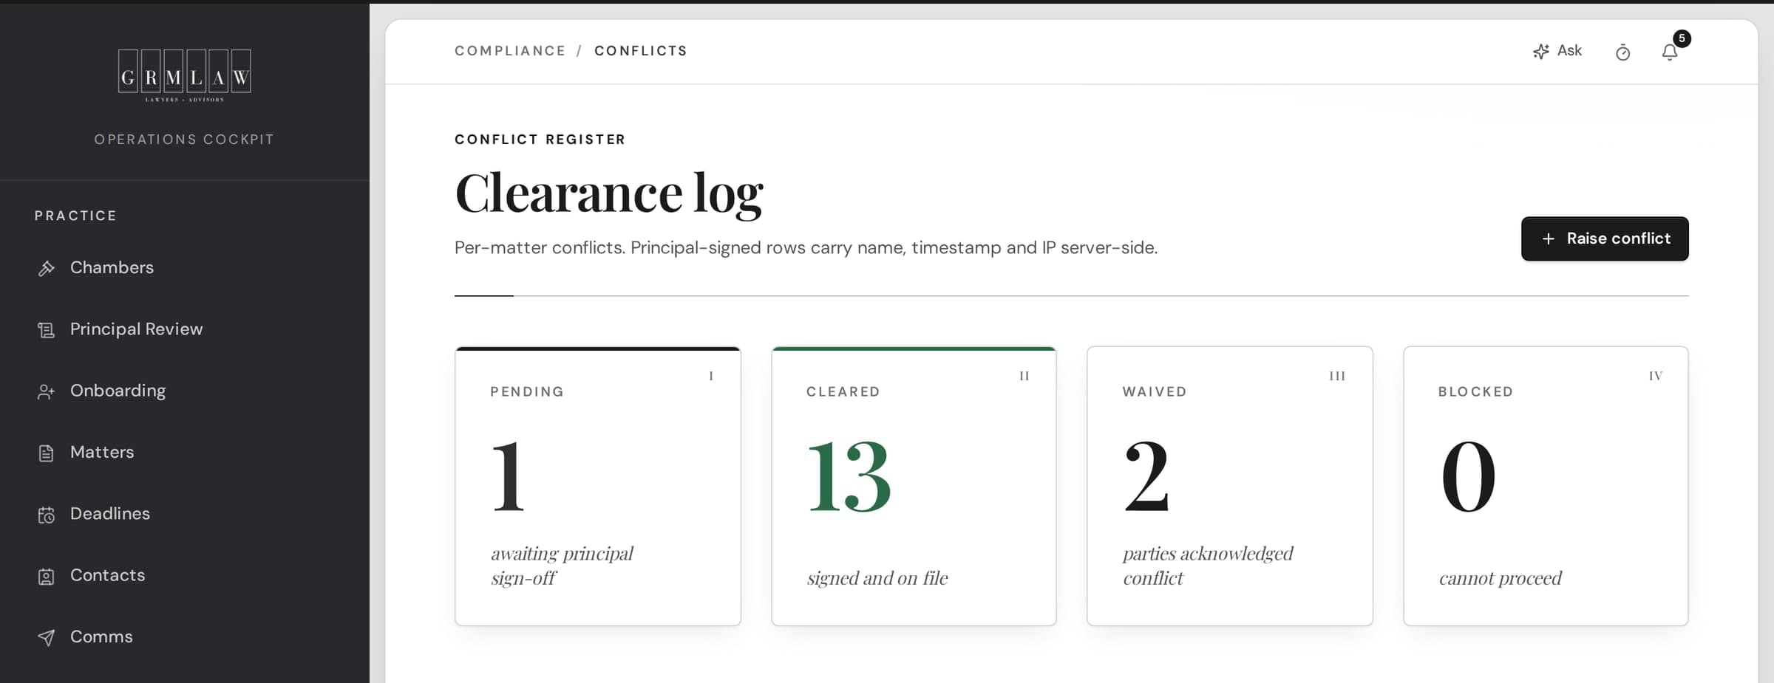Screen dimensions: 1774x683
Task: Click the Onboarding user-plus icon
Action: click(x=47, y=391)
